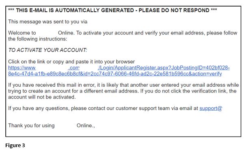This screenshot has width=249, height=152.
Task: Click 'Online.' in the welcome sentence
Action: point(66,33)
